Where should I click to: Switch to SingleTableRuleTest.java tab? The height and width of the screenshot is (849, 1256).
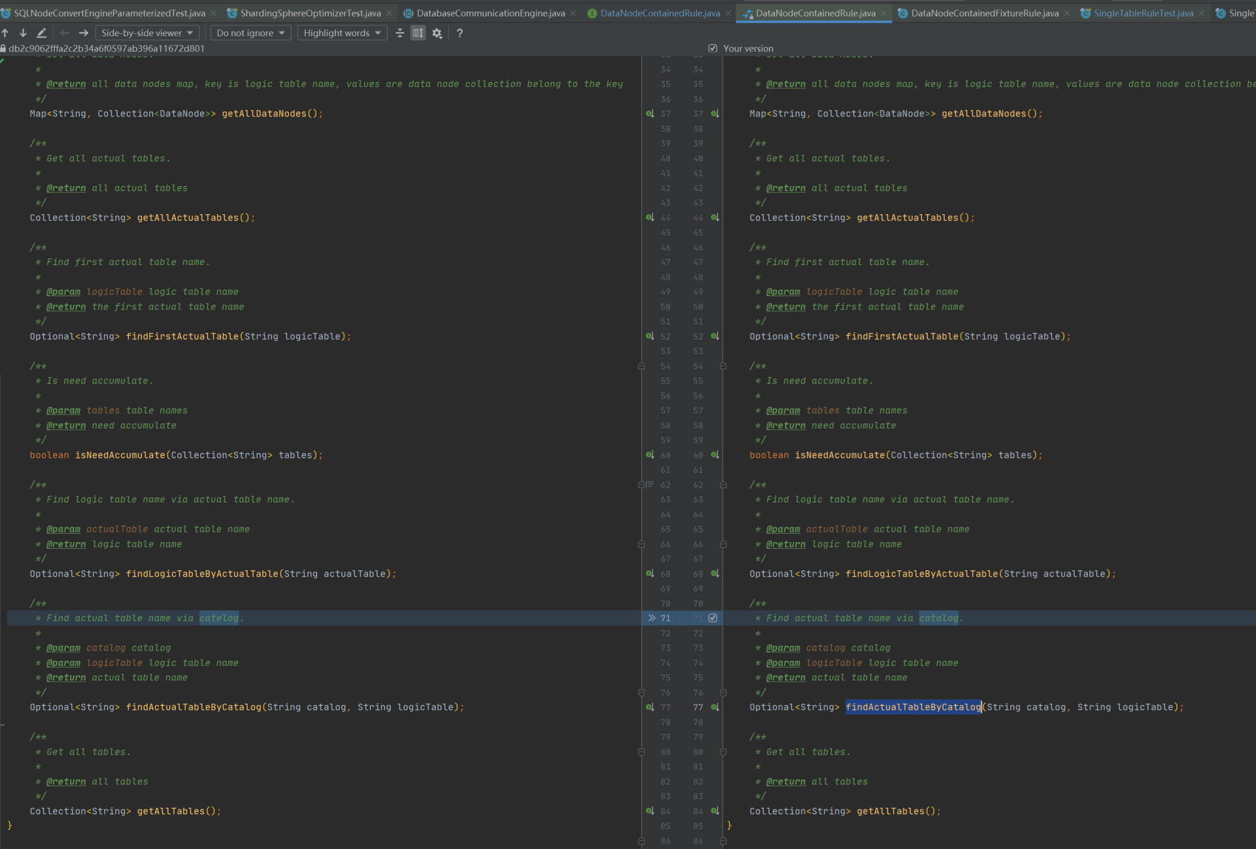[x=1143, y=13]
